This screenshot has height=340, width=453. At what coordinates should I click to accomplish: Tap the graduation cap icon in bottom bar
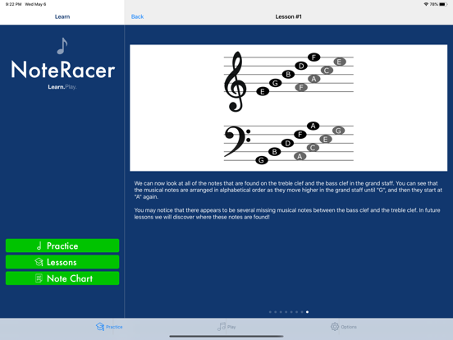(100, 327)
